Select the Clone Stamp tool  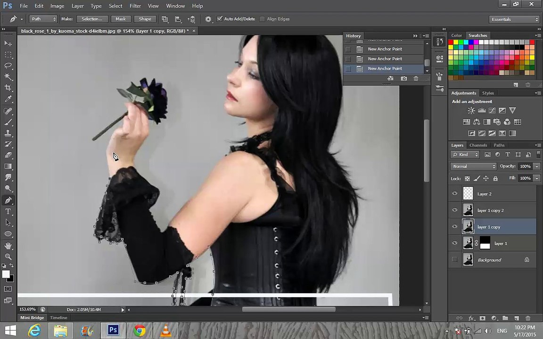click(8, 133)
